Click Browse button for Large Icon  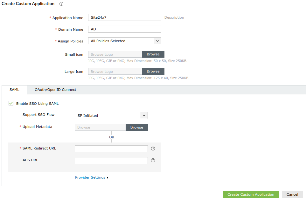click(153, 71)
